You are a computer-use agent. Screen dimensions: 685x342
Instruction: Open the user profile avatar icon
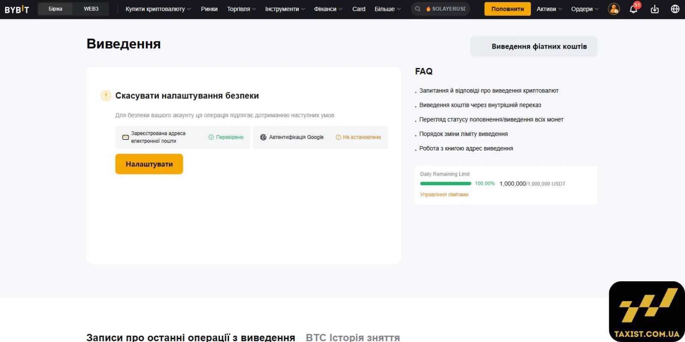[614, 9]
